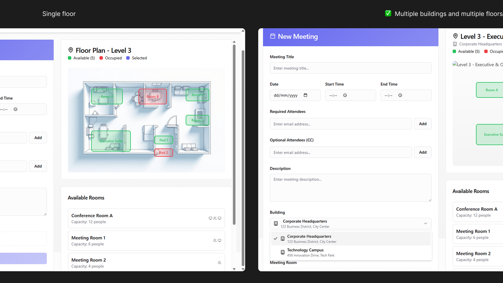Focus the Optional Attendees email field
This screenshot has height=283, width=503.
point(341,152)
